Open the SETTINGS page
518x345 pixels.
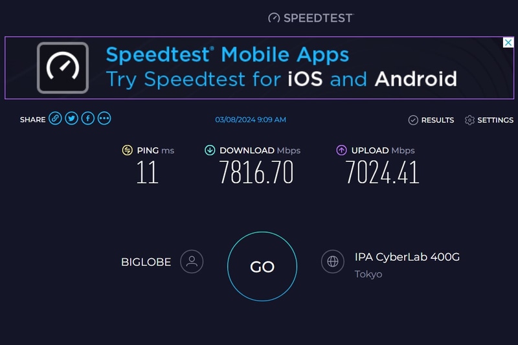pyautogui.click(x=495, y=120)
